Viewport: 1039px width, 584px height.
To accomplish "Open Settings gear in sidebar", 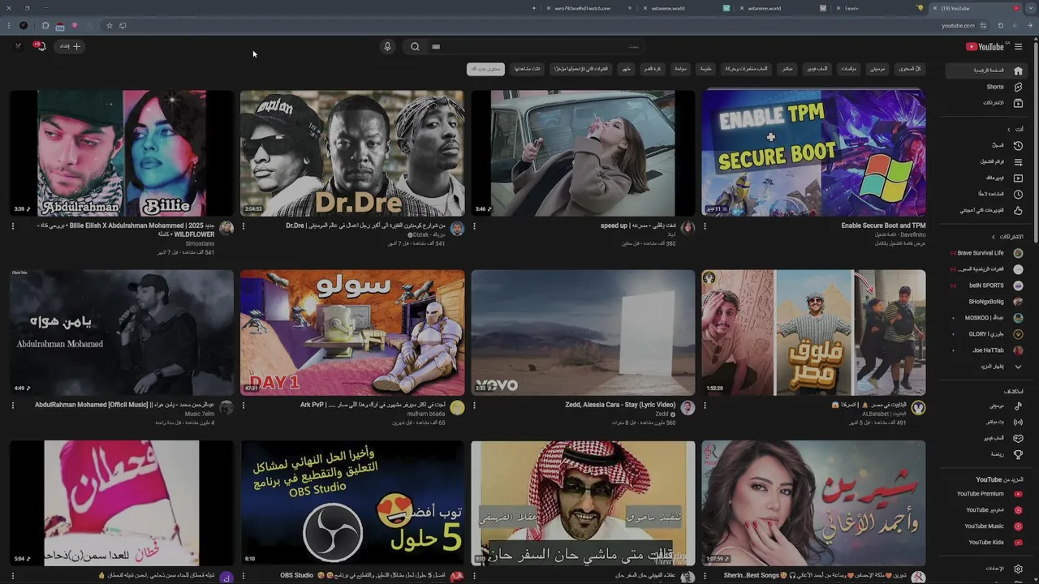I will pos(1018,569).
